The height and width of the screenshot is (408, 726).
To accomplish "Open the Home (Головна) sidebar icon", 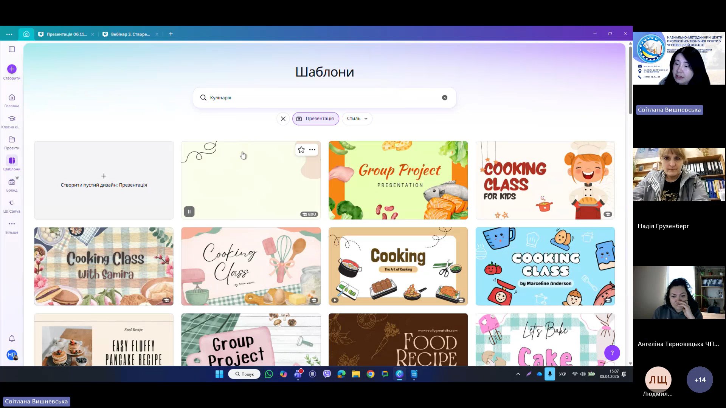I will pos(12,97).
